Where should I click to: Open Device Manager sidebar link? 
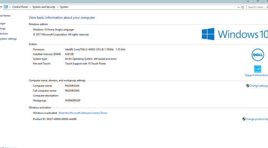[x=3, y=23]
